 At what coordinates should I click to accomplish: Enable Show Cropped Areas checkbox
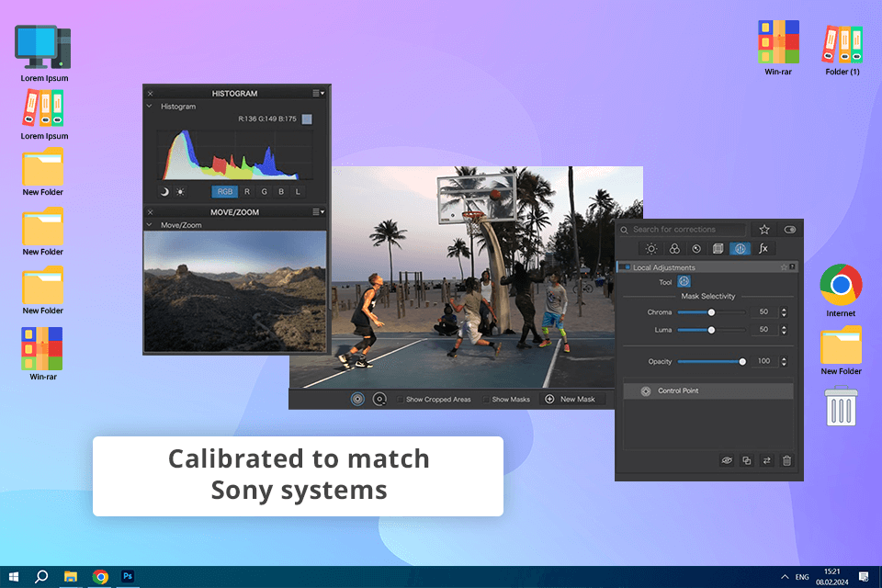pyautogui.click(x=400, y=400)
